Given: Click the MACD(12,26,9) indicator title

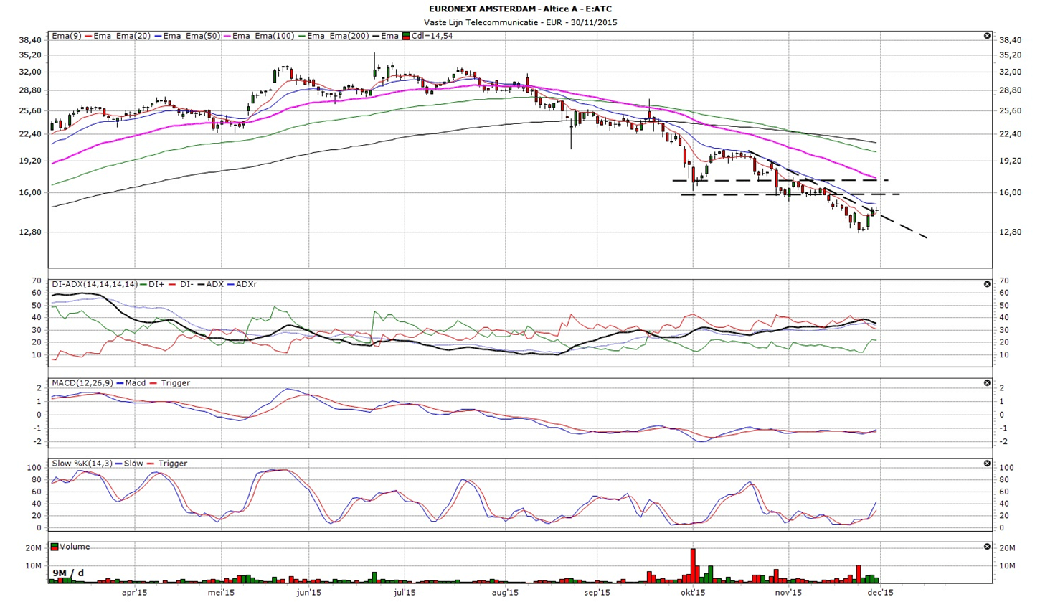Looking at the screenshot, I should point(83,383).
